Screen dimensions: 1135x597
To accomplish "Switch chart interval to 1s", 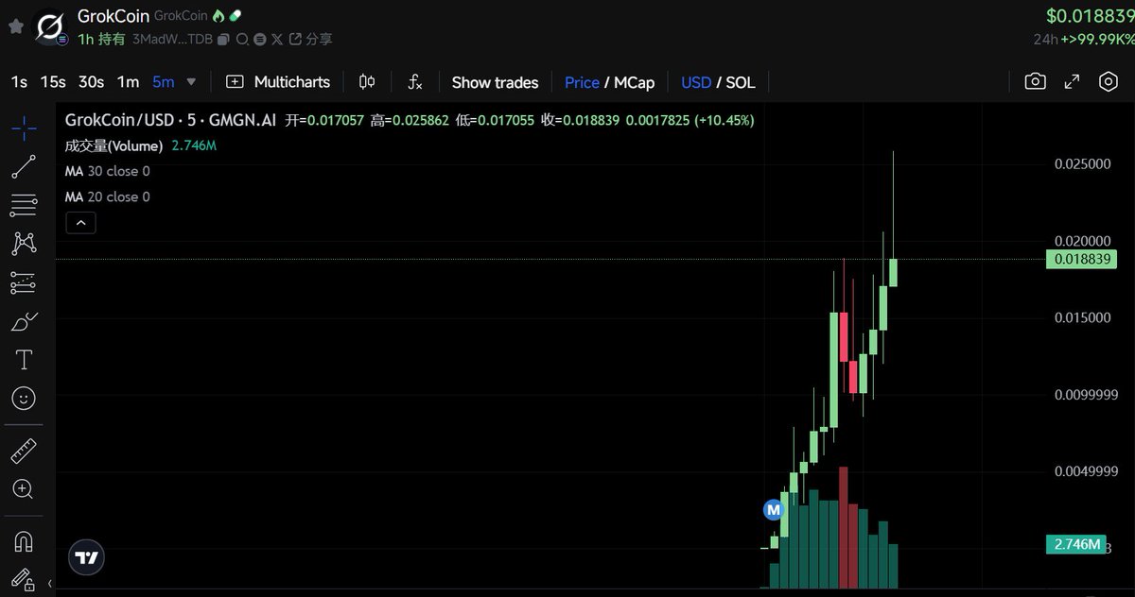I will coord(19,82).
